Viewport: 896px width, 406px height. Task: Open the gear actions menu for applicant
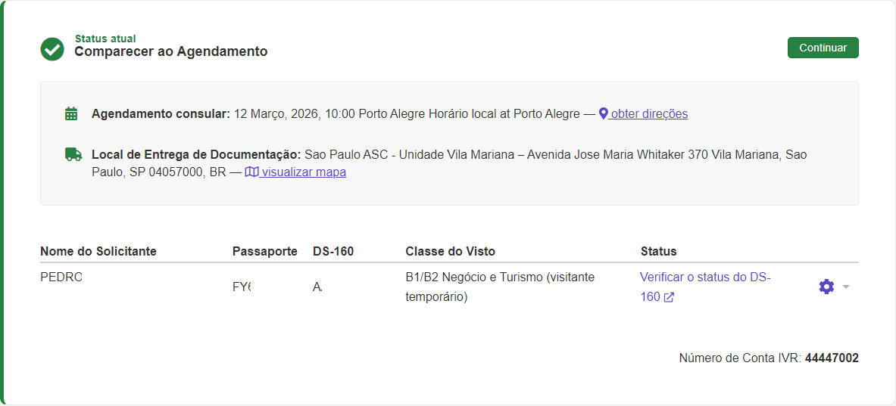click(826, 287)
